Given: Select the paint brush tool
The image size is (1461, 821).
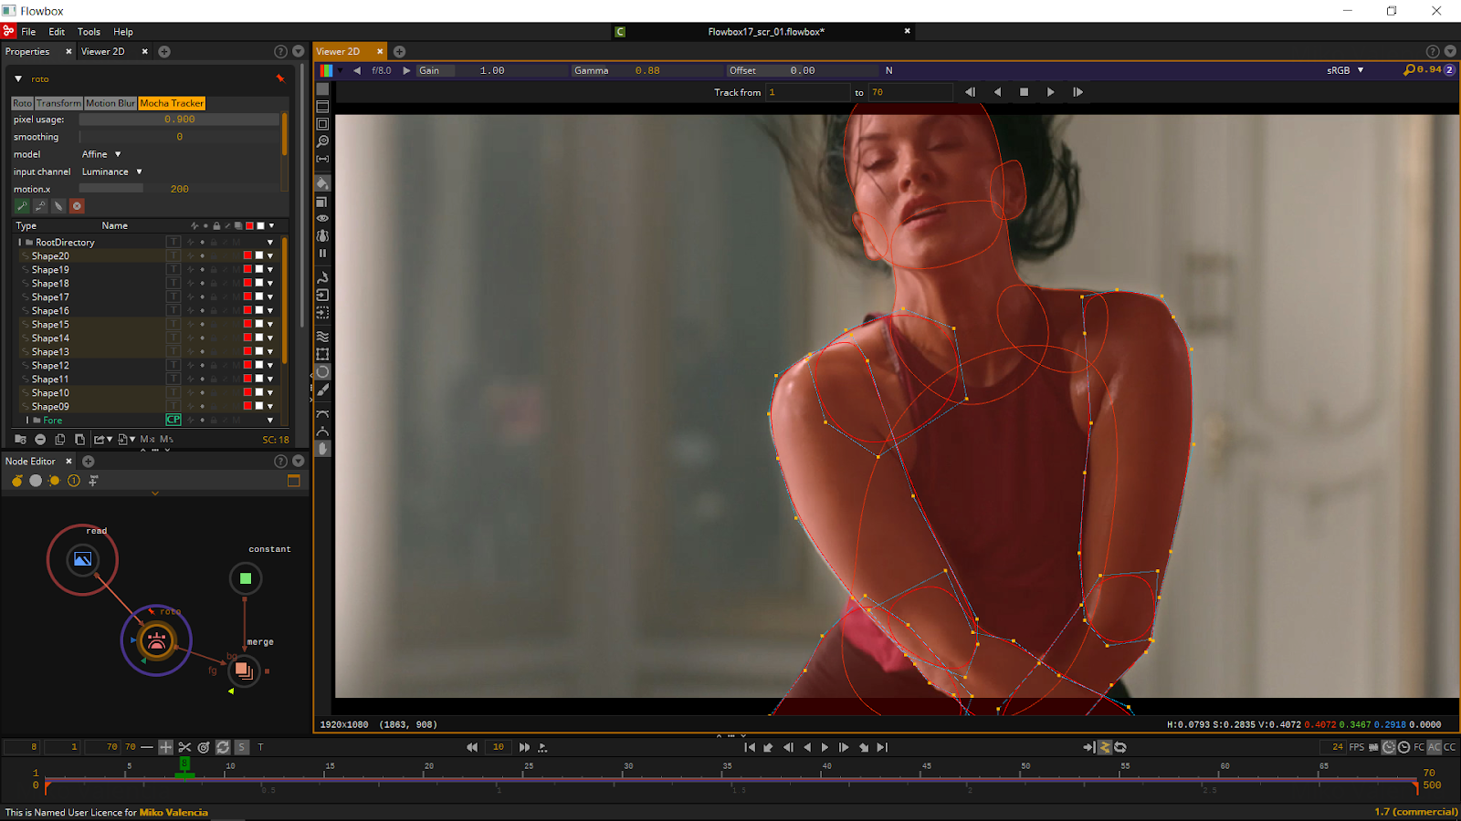Looking at the screenshot, I should (322, 390).
